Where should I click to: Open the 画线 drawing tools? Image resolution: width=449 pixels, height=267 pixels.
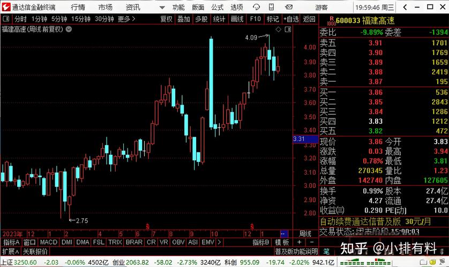tap(237, 19)
